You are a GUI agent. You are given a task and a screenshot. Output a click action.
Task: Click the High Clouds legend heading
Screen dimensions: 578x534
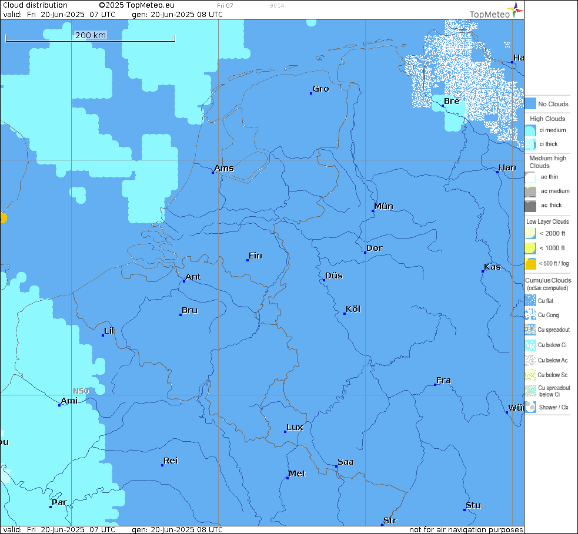[547, 119]
